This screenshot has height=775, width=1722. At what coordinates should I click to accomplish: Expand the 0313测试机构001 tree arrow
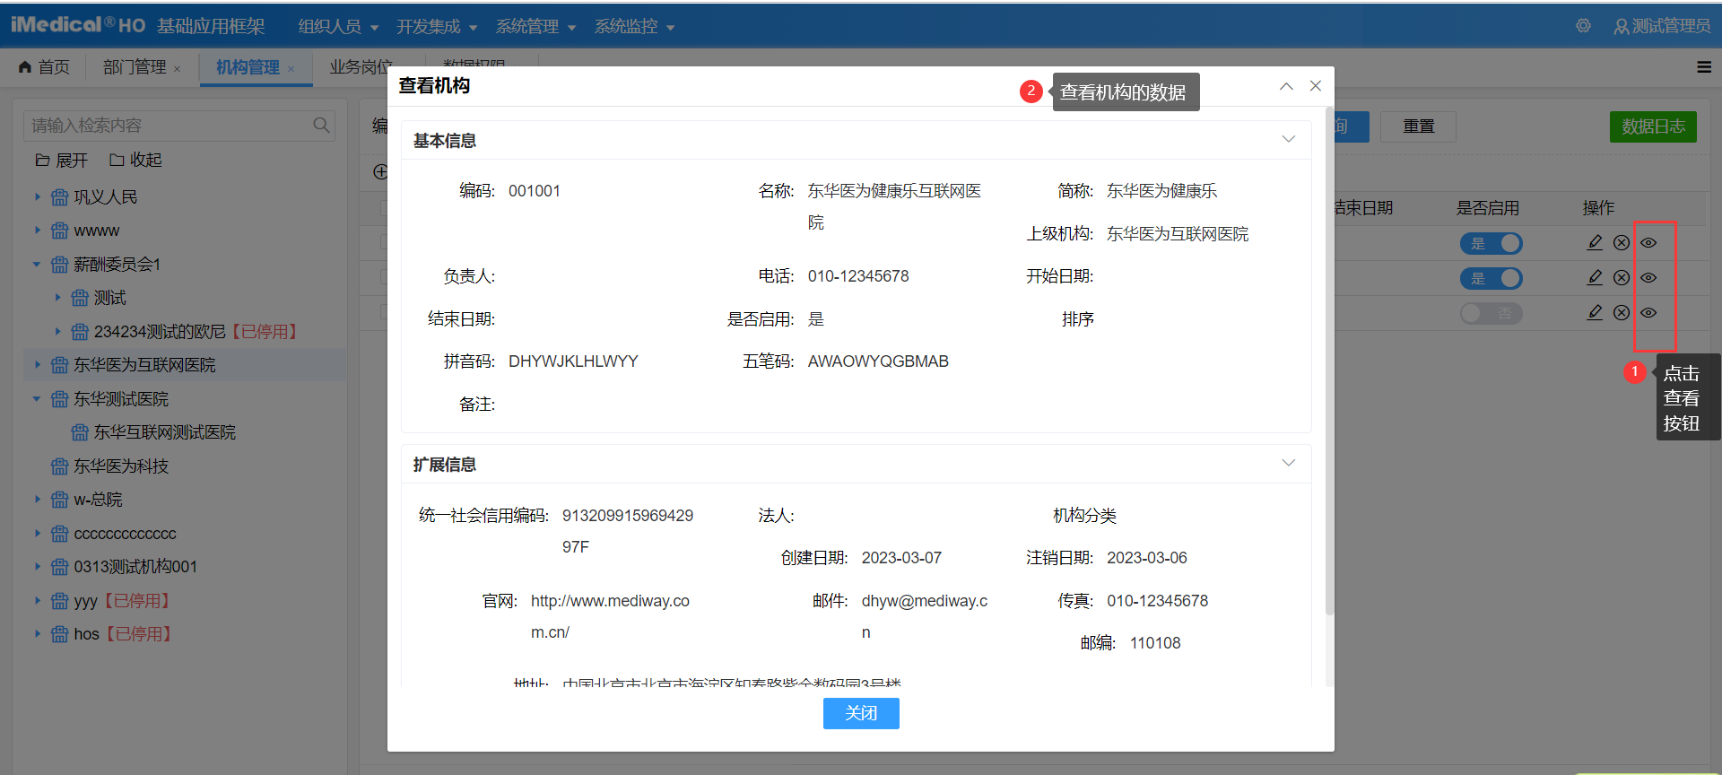coord(38,567)
